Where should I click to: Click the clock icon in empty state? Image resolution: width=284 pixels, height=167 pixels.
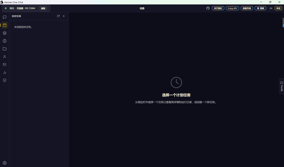[176, 83]
